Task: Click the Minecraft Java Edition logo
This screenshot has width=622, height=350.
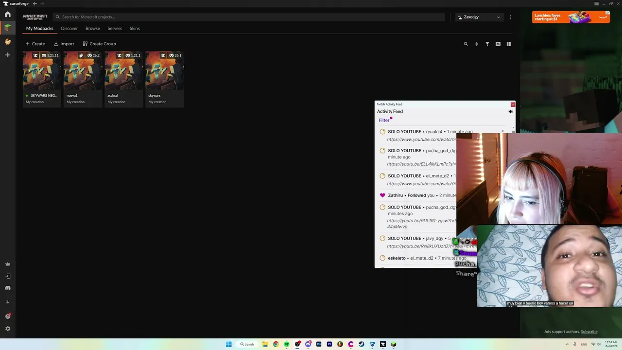Action: pos(35,17)
